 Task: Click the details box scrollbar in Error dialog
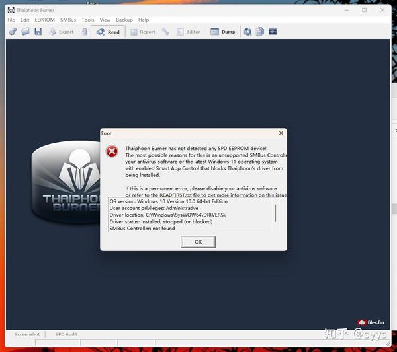(275, 215)
